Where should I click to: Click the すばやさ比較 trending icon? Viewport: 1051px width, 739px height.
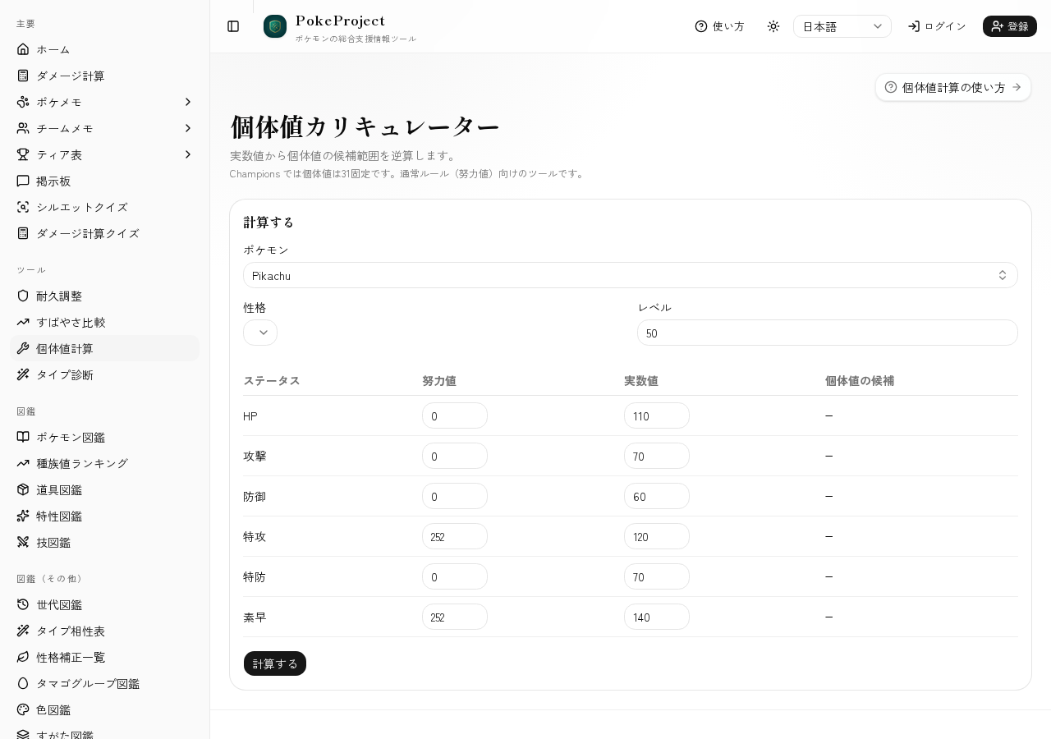tap(23, 322)
